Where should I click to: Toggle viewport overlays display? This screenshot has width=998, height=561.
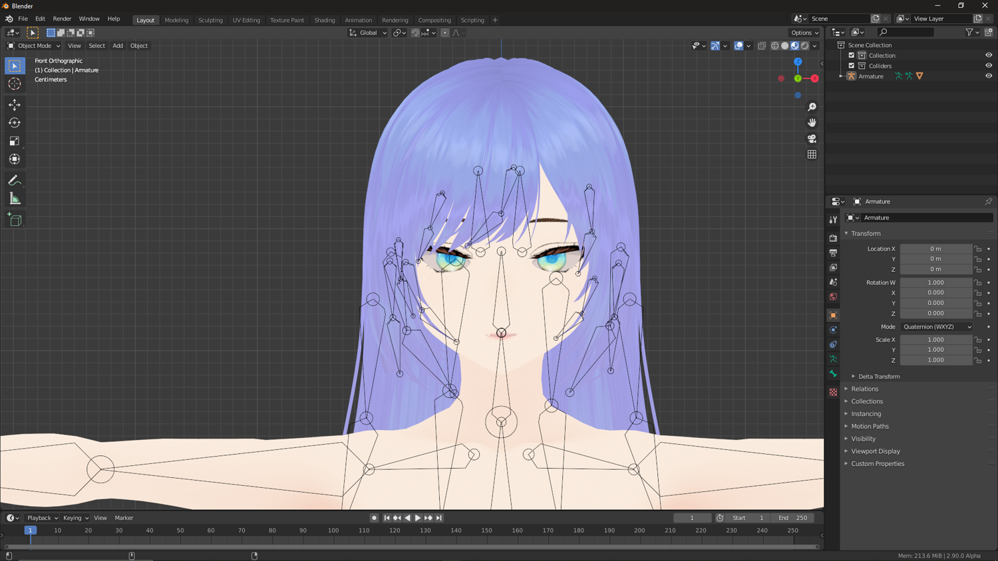point(739,46)
